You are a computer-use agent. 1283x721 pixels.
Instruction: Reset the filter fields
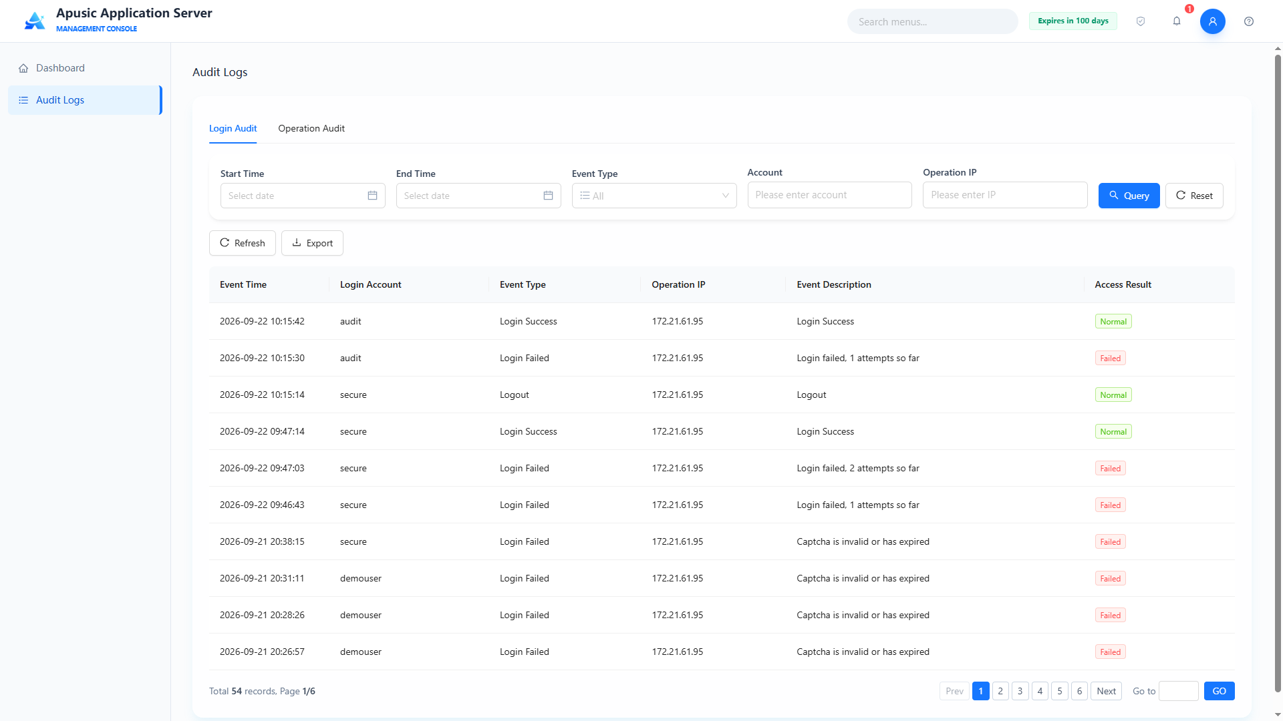tap(1194, 196)
